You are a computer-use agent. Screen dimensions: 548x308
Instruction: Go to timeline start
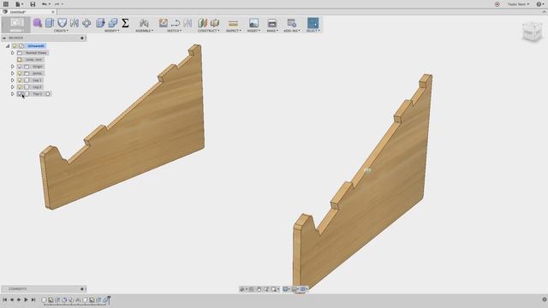[x=5, y=299]
